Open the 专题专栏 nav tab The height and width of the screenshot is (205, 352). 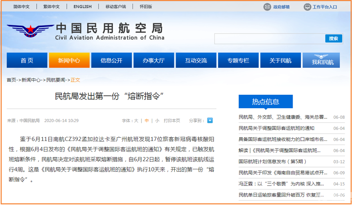[238, 60]
